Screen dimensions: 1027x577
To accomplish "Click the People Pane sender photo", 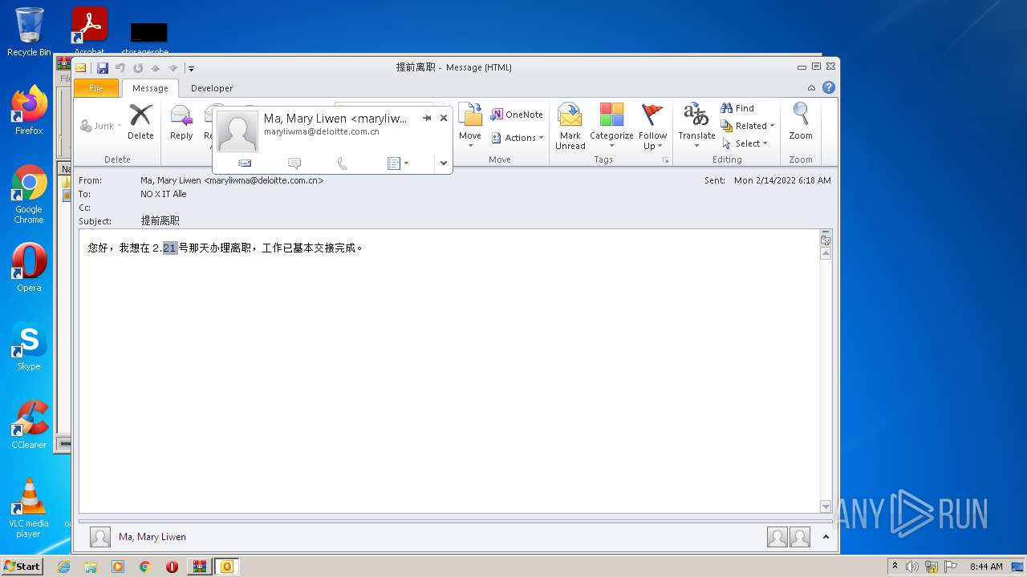I will pyautogui.click(x=100, y=537).
